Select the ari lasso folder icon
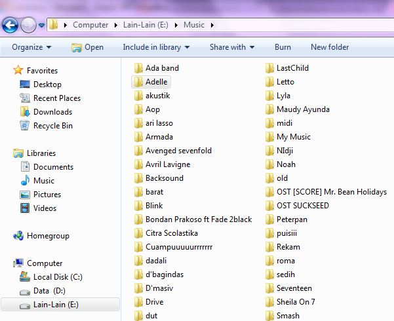 pyautogui.click(x=138, y=123)
